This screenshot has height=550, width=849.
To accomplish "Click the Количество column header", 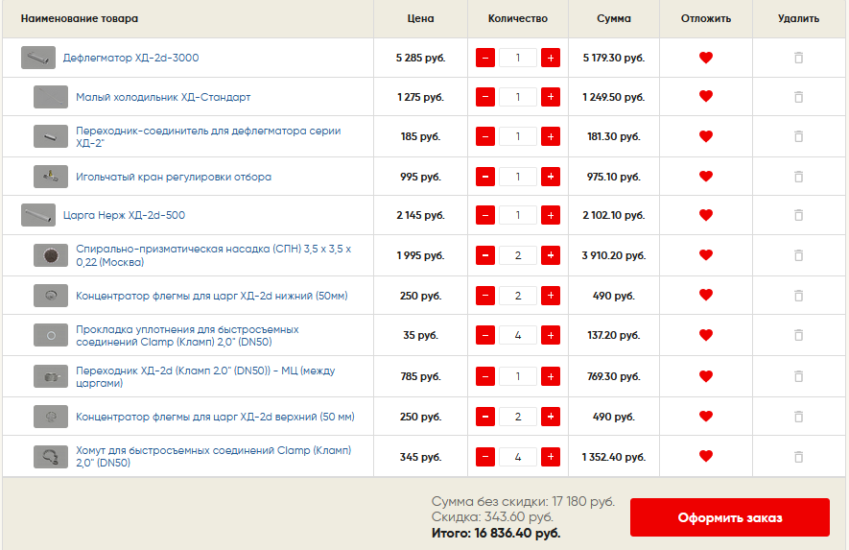I will 518,18.
